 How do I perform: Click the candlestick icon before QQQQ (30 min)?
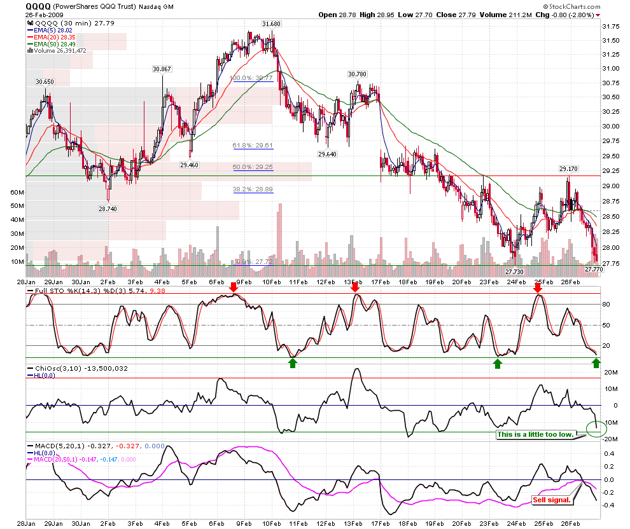[x=30, y=24]
